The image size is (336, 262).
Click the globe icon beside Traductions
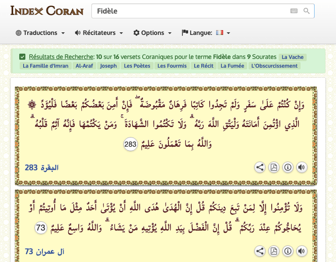[x=19, y=33]
